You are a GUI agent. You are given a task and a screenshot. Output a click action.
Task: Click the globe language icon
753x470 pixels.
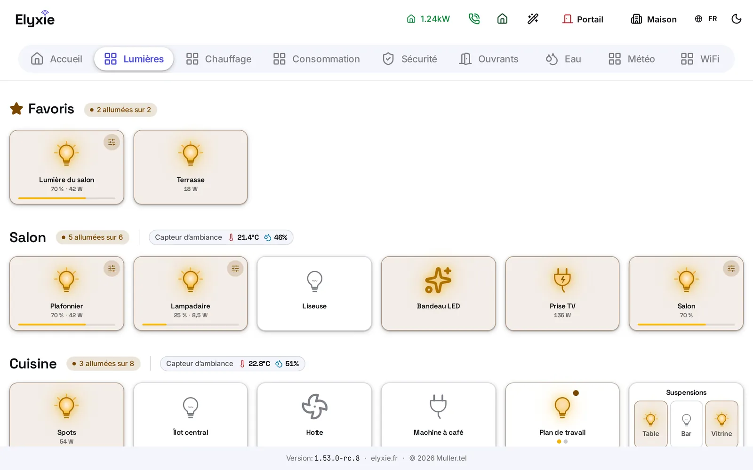[698, 19]
